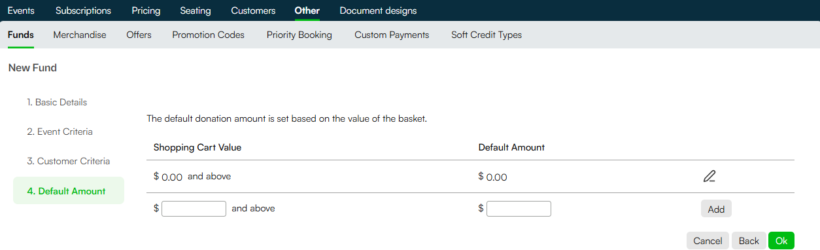Switch to the Soft Credit Types tab

tap(487, 35)
